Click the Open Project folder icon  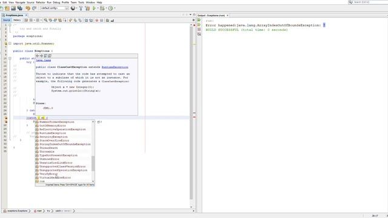(x=13, y=8)
